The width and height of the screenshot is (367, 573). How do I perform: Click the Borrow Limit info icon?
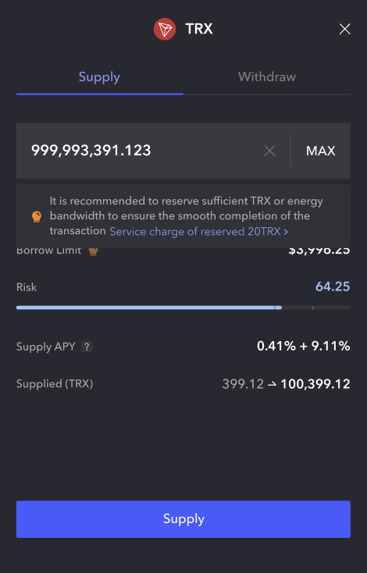(93, 251)
